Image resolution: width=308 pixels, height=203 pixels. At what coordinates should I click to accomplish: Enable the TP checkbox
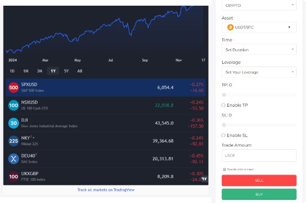click(224, 105)
